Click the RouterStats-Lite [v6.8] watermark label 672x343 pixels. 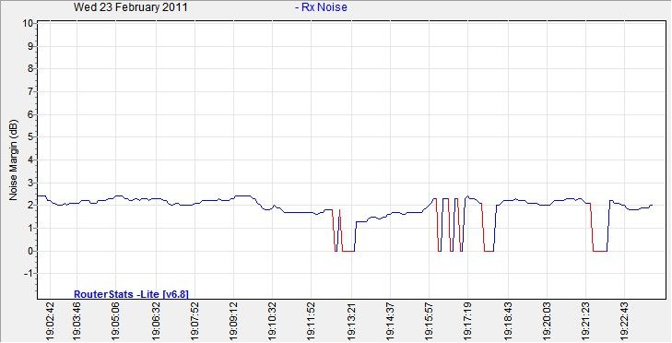coord(131,294)
